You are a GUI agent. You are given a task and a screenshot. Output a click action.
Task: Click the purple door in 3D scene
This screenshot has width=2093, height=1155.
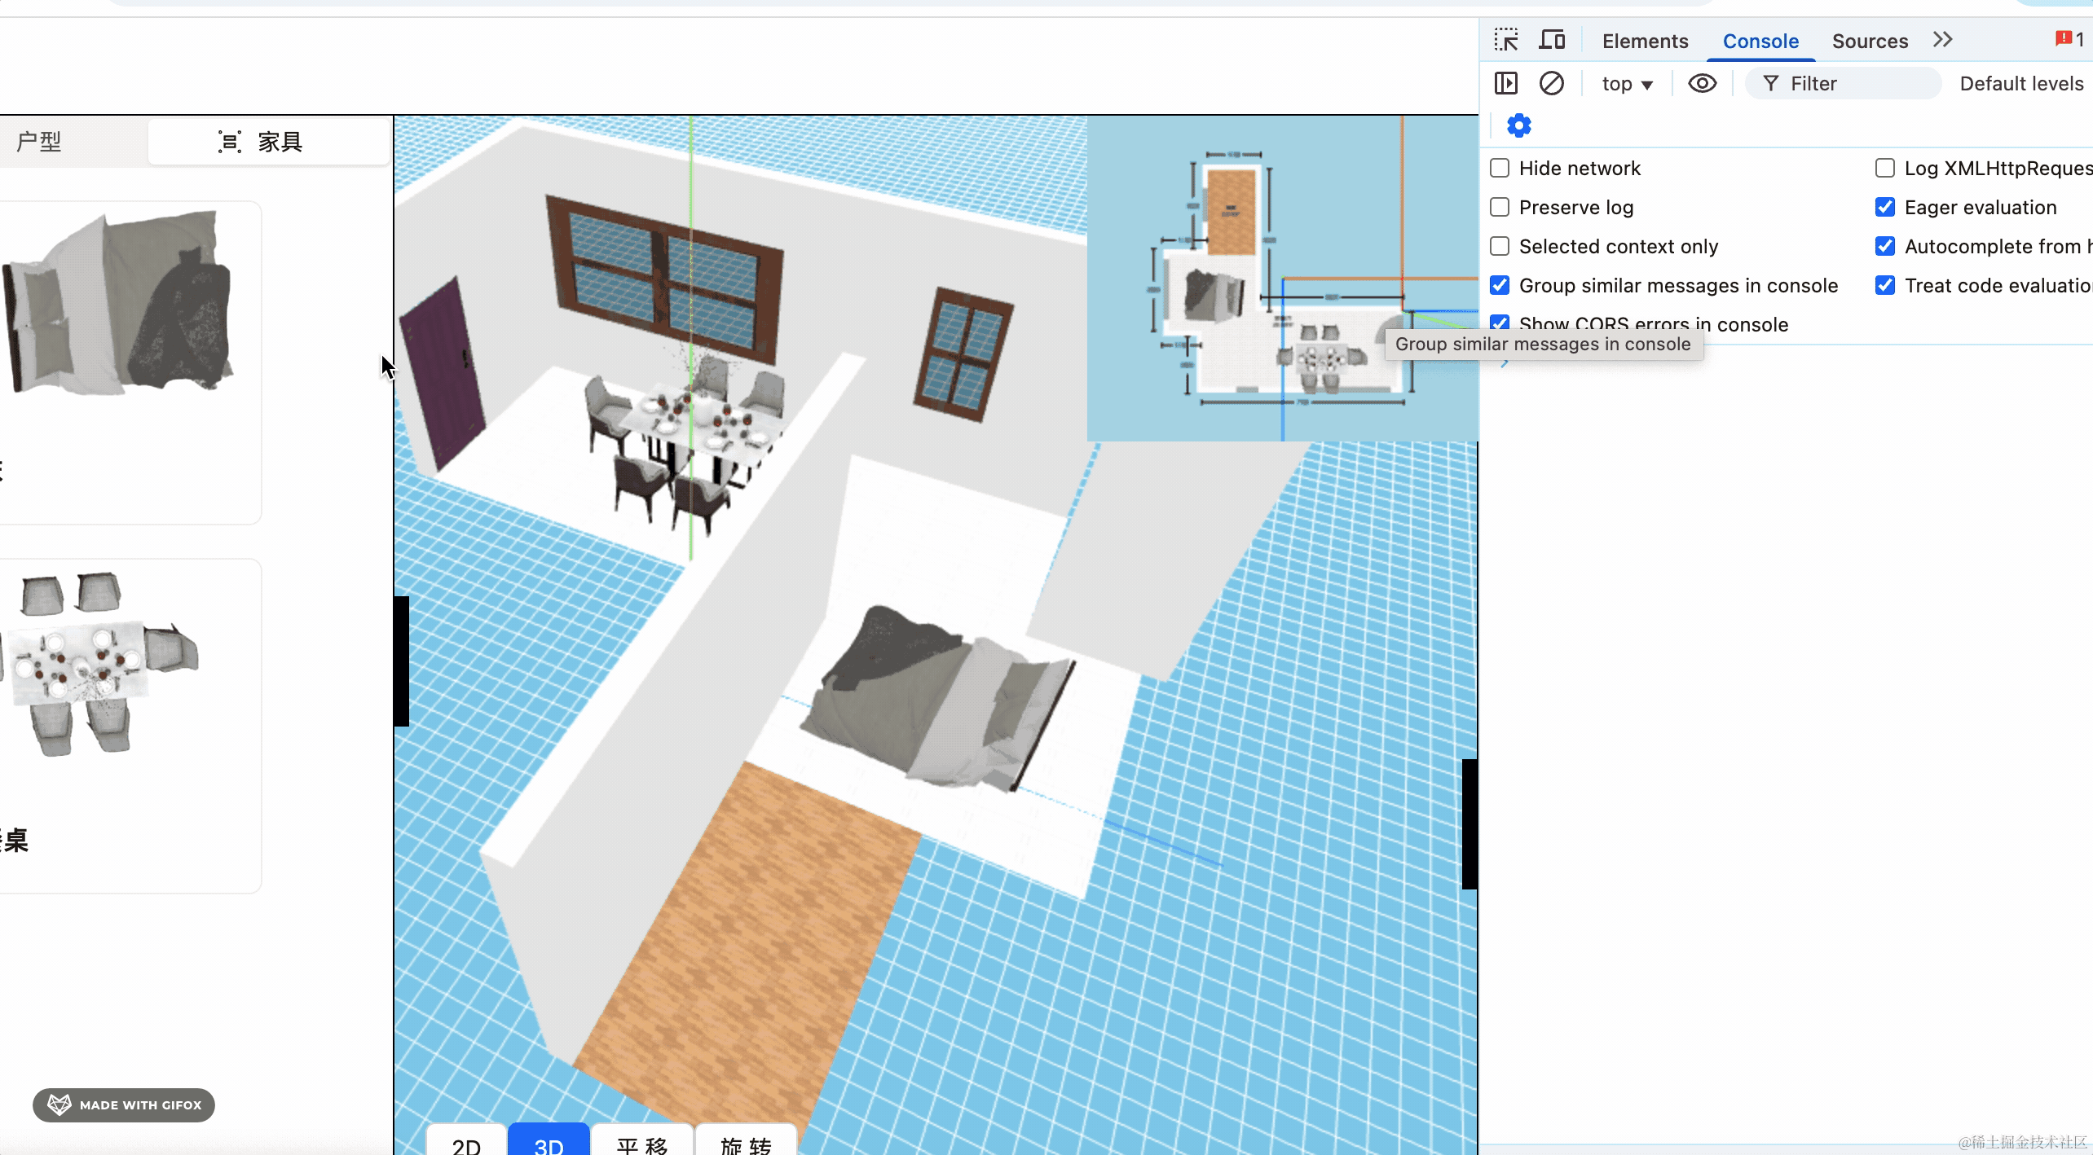(x=442, y=376)
